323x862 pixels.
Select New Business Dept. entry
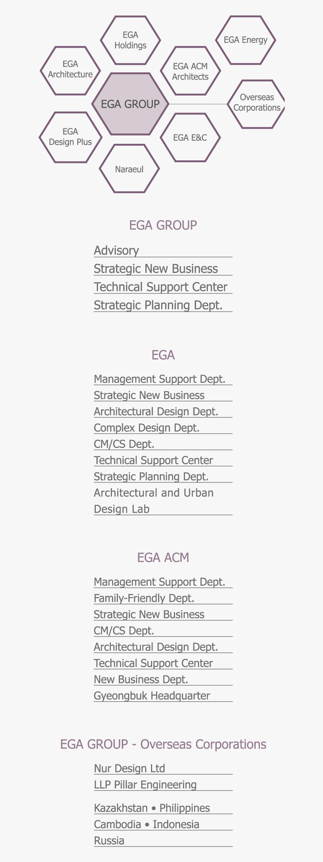pyautogui.click(x=141, y=679)
